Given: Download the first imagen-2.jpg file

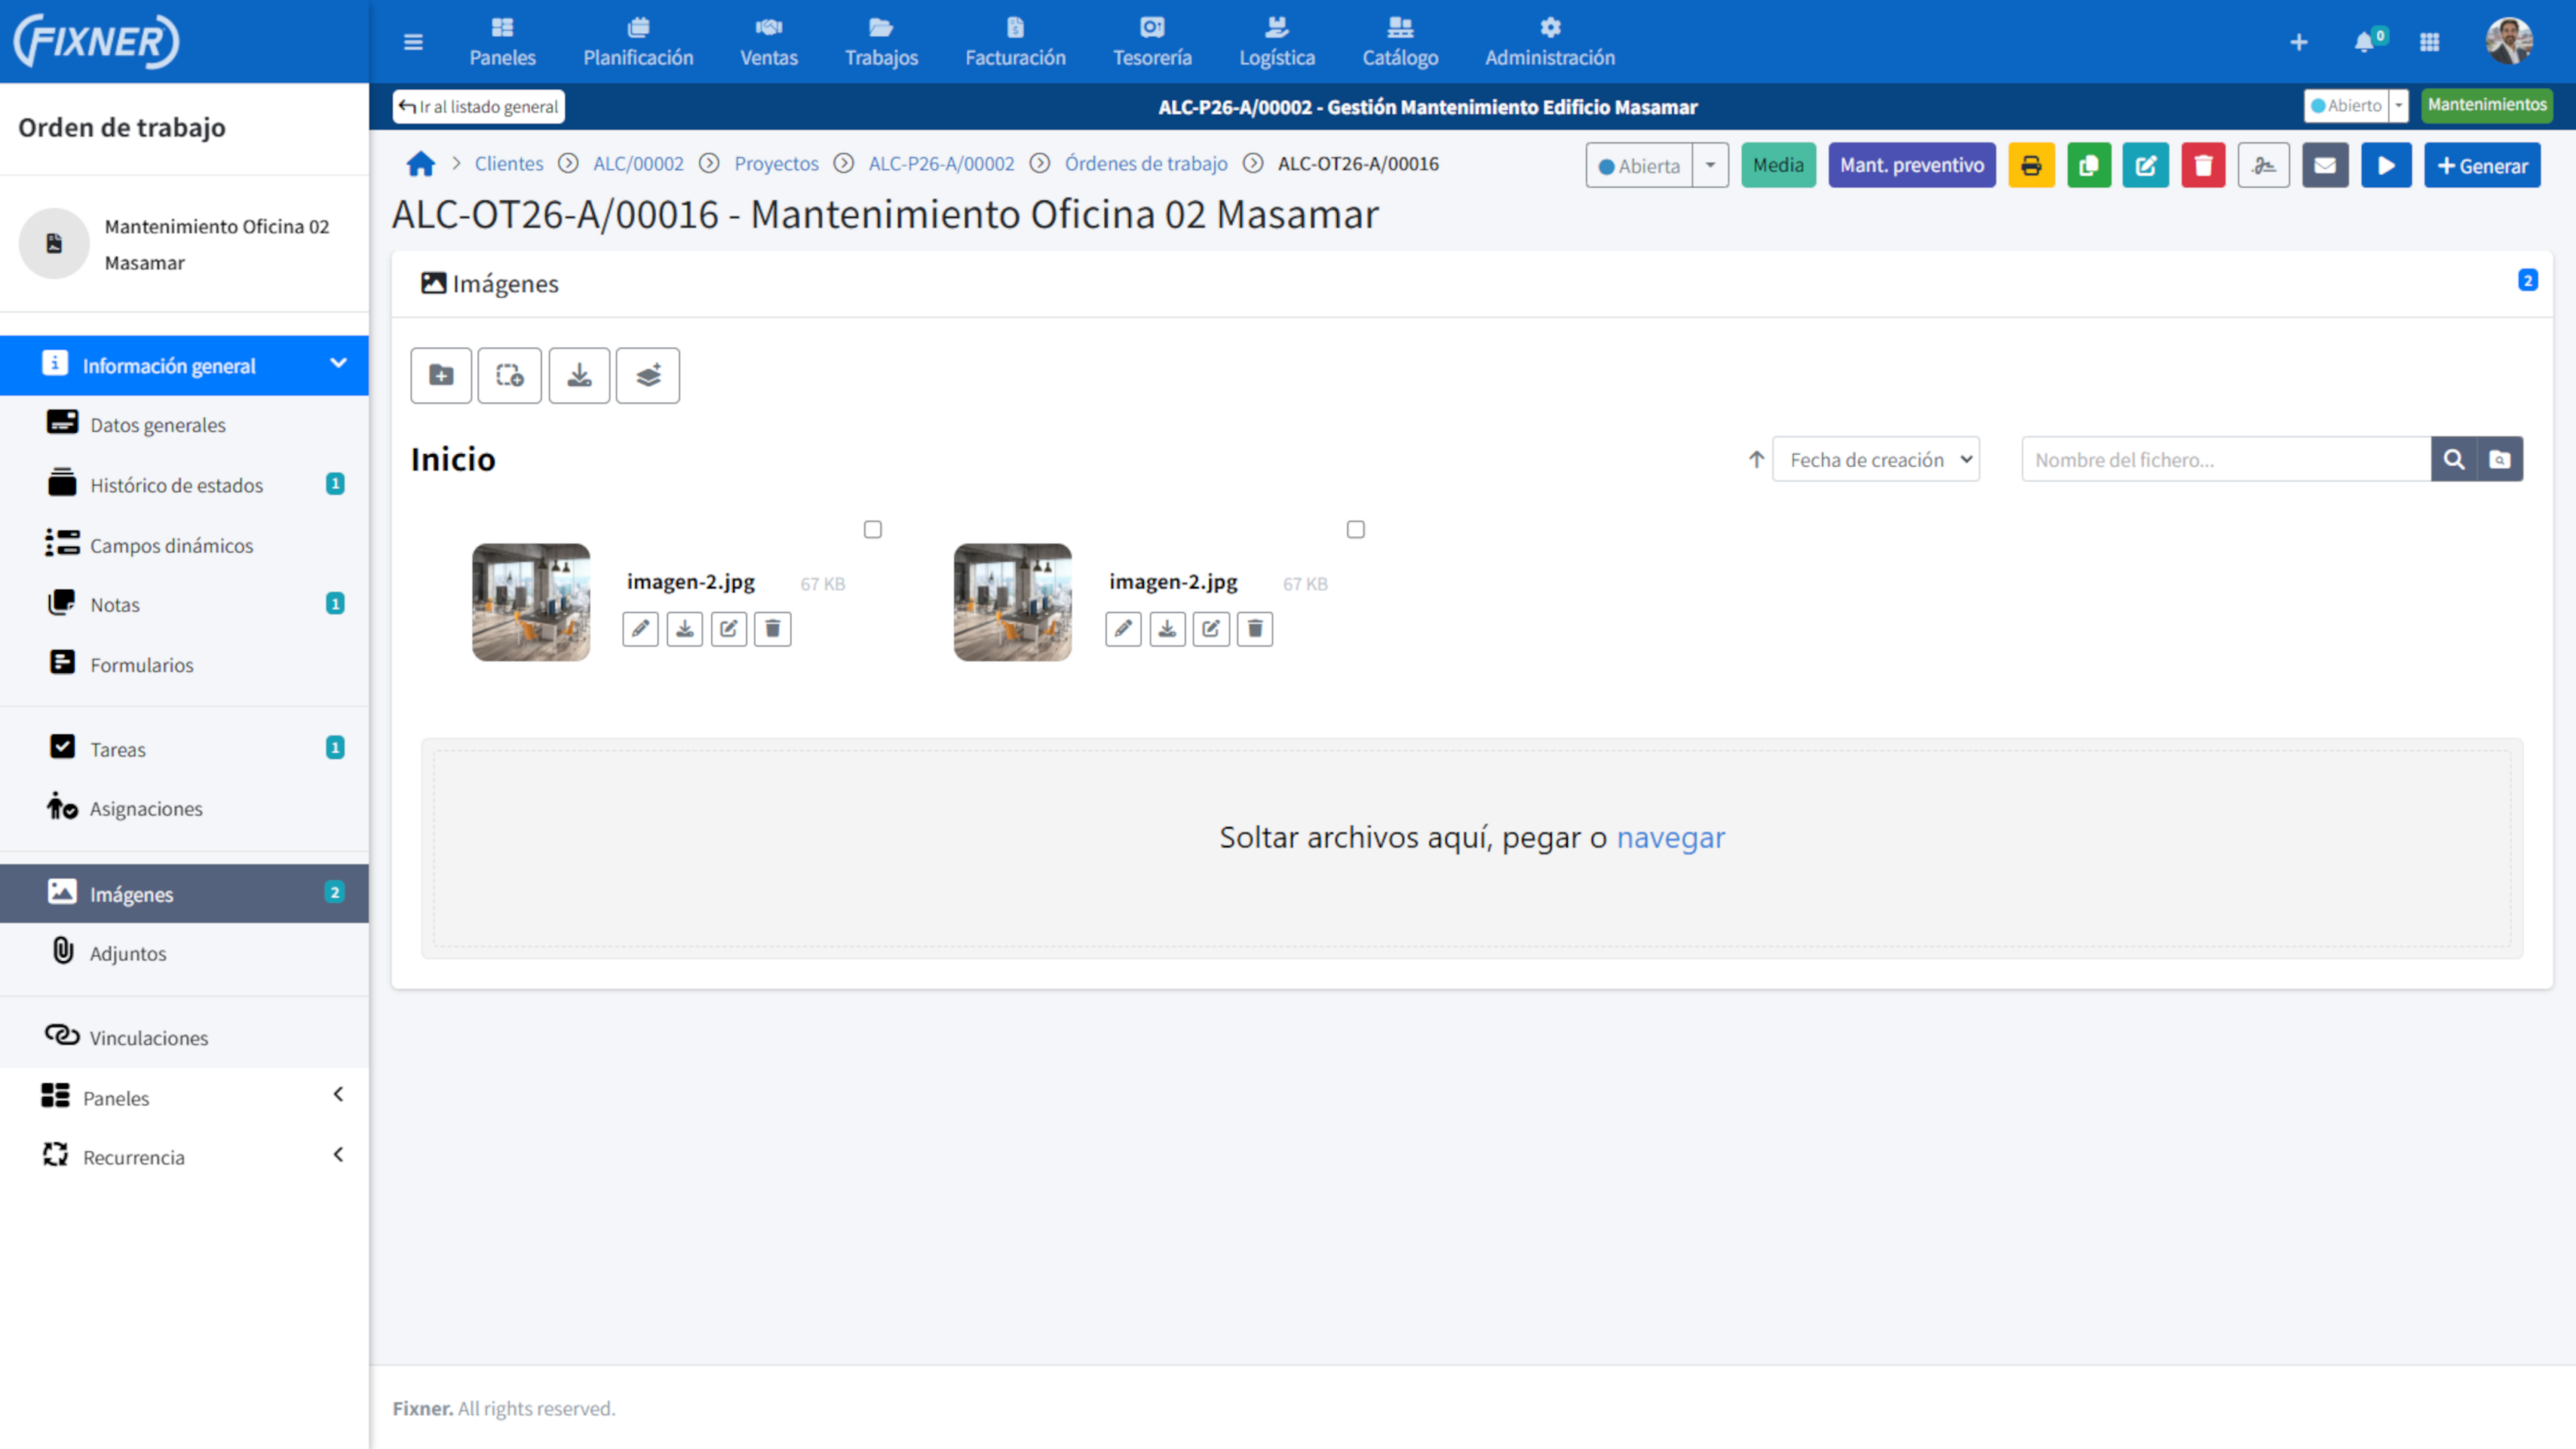Looking at the screenshot, I should [685, 629].
